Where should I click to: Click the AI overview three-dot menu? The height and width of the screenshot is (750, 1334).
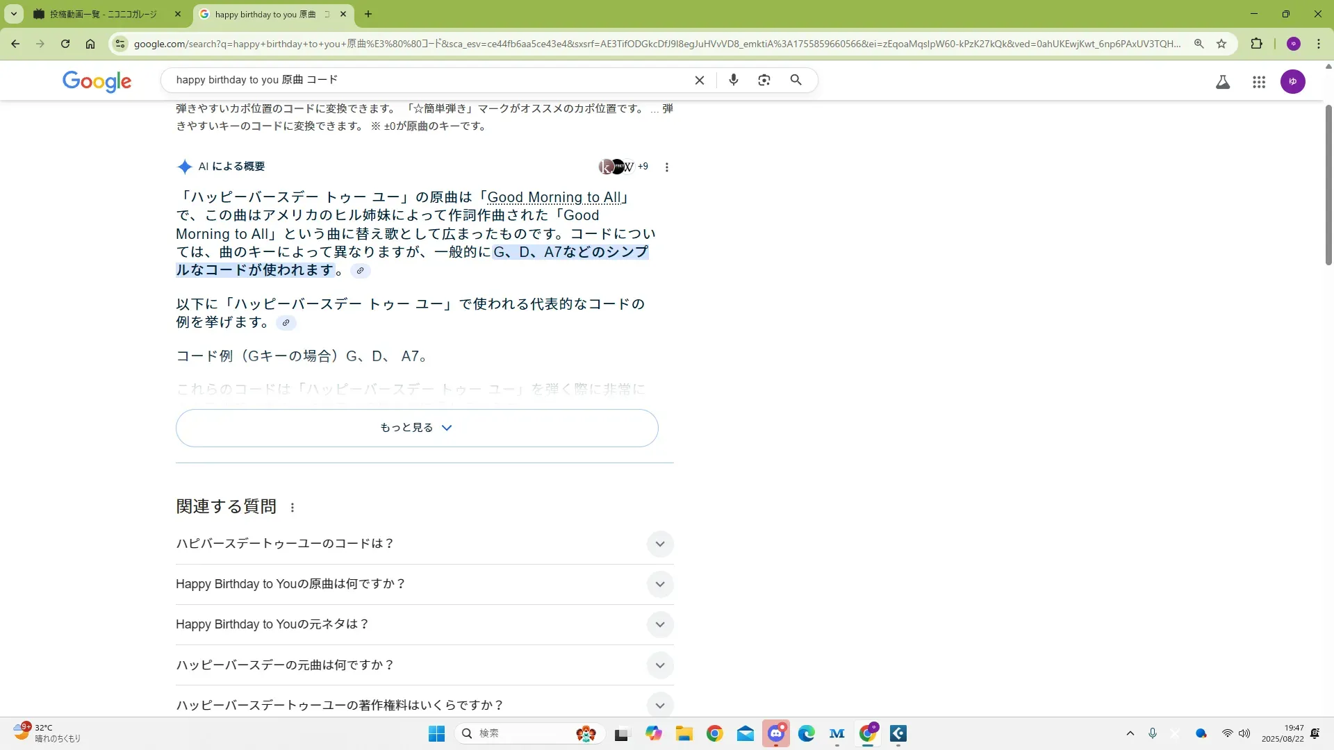click(666, 167)
